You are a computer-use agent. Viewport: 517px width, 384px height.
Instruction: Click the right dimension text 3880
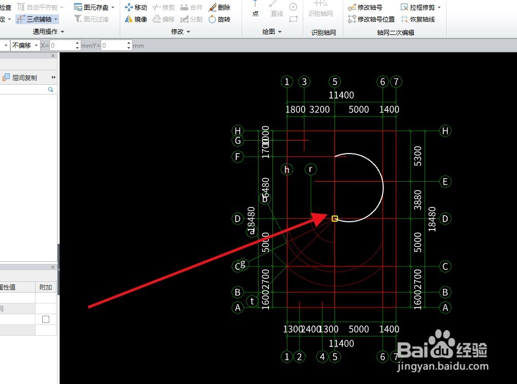[x=418, y=200]
